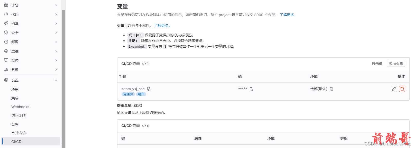
Task: Expand the 部署 menu chevron
Action: tap(56, 42)
